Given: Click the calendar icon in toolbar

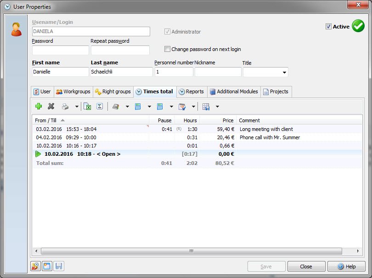Looking at the screenshot, I should click(x=182, y=107).
